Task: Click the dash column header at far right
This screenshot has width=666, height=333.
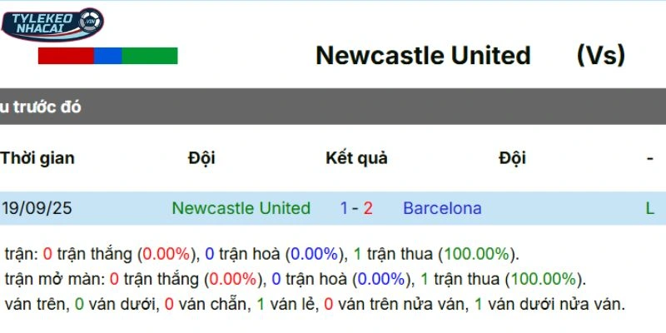Action: (x=649, y=158)
